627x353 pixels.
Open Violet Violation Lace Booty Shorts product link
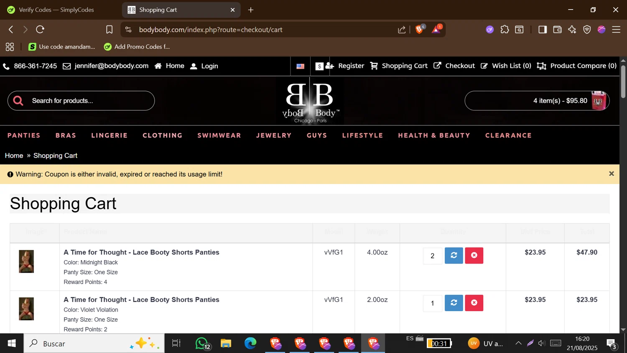[141, 299]
